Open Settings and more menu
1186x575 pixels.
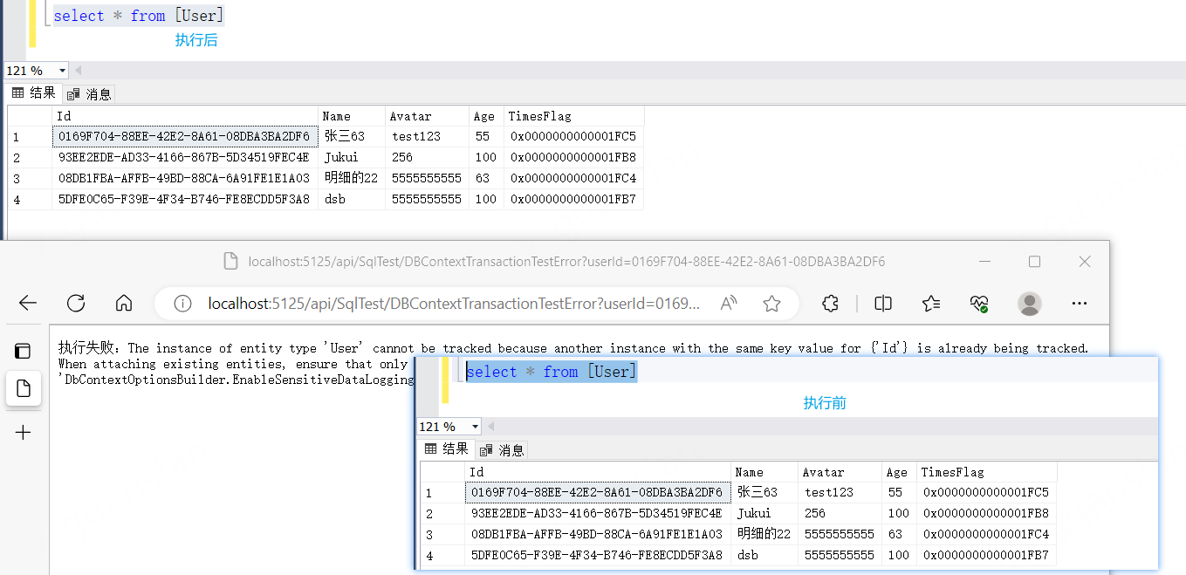[1080, 303]
